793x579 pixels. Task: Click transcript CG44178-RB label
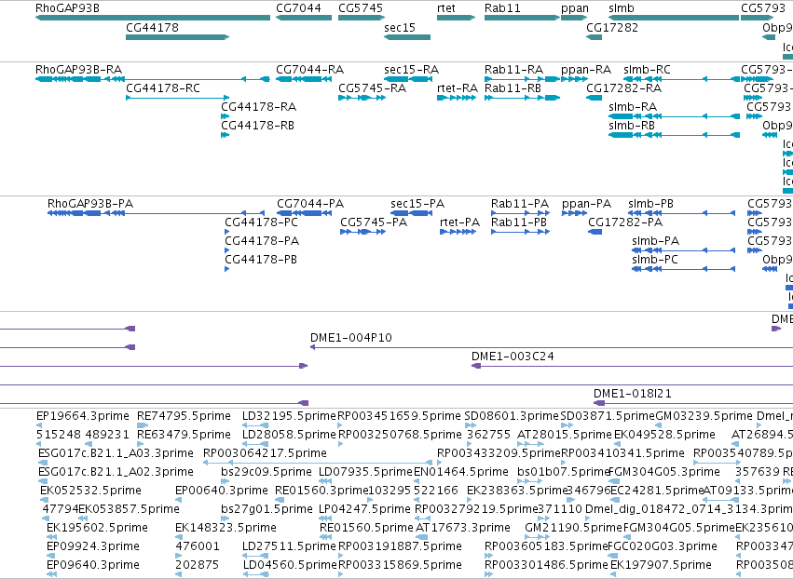[257, 126]
